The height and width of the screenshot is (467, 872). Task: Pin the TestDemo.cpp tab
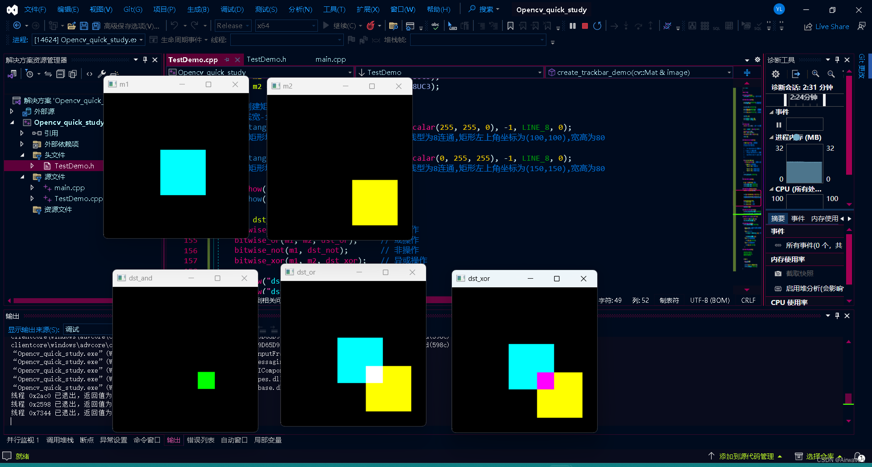[227, 59]
